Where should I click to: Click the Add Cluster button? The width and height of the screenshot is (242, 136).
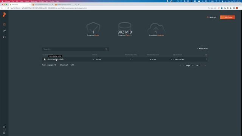[228, 17]
